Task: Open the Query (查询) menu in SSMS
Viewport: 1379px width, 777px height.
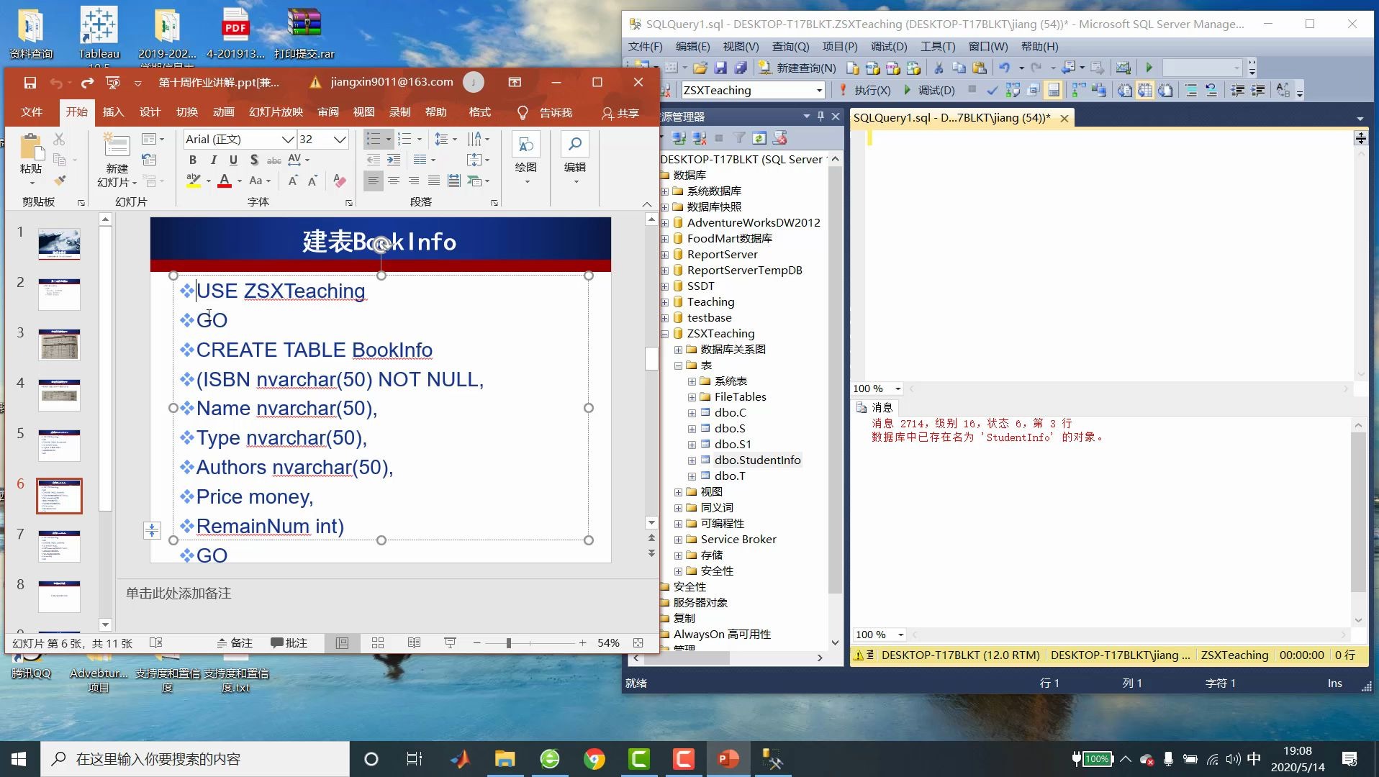Action: point(790,46)
